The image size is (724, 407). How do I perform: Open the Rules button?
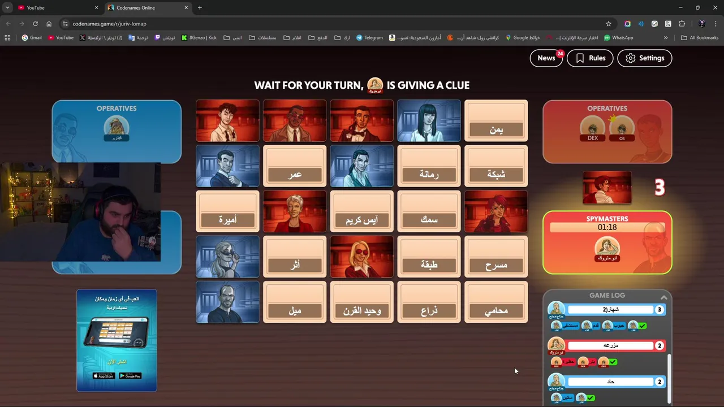590,58
